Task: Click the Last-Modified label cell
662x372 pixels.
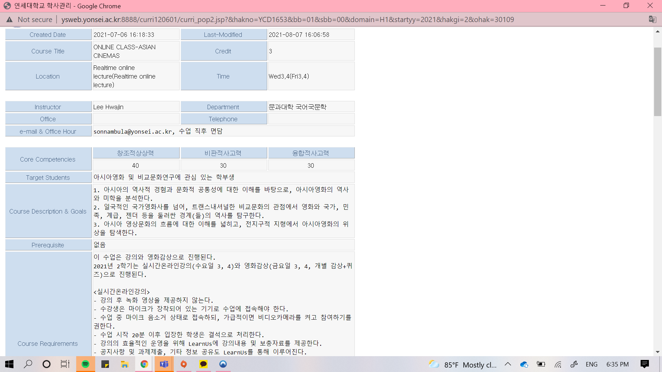Action: pyautogui.click(x=223, y=35)
